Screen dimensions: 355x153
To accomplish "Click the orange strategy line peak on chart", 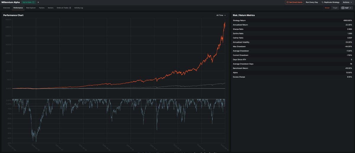I will click(225, 23).
